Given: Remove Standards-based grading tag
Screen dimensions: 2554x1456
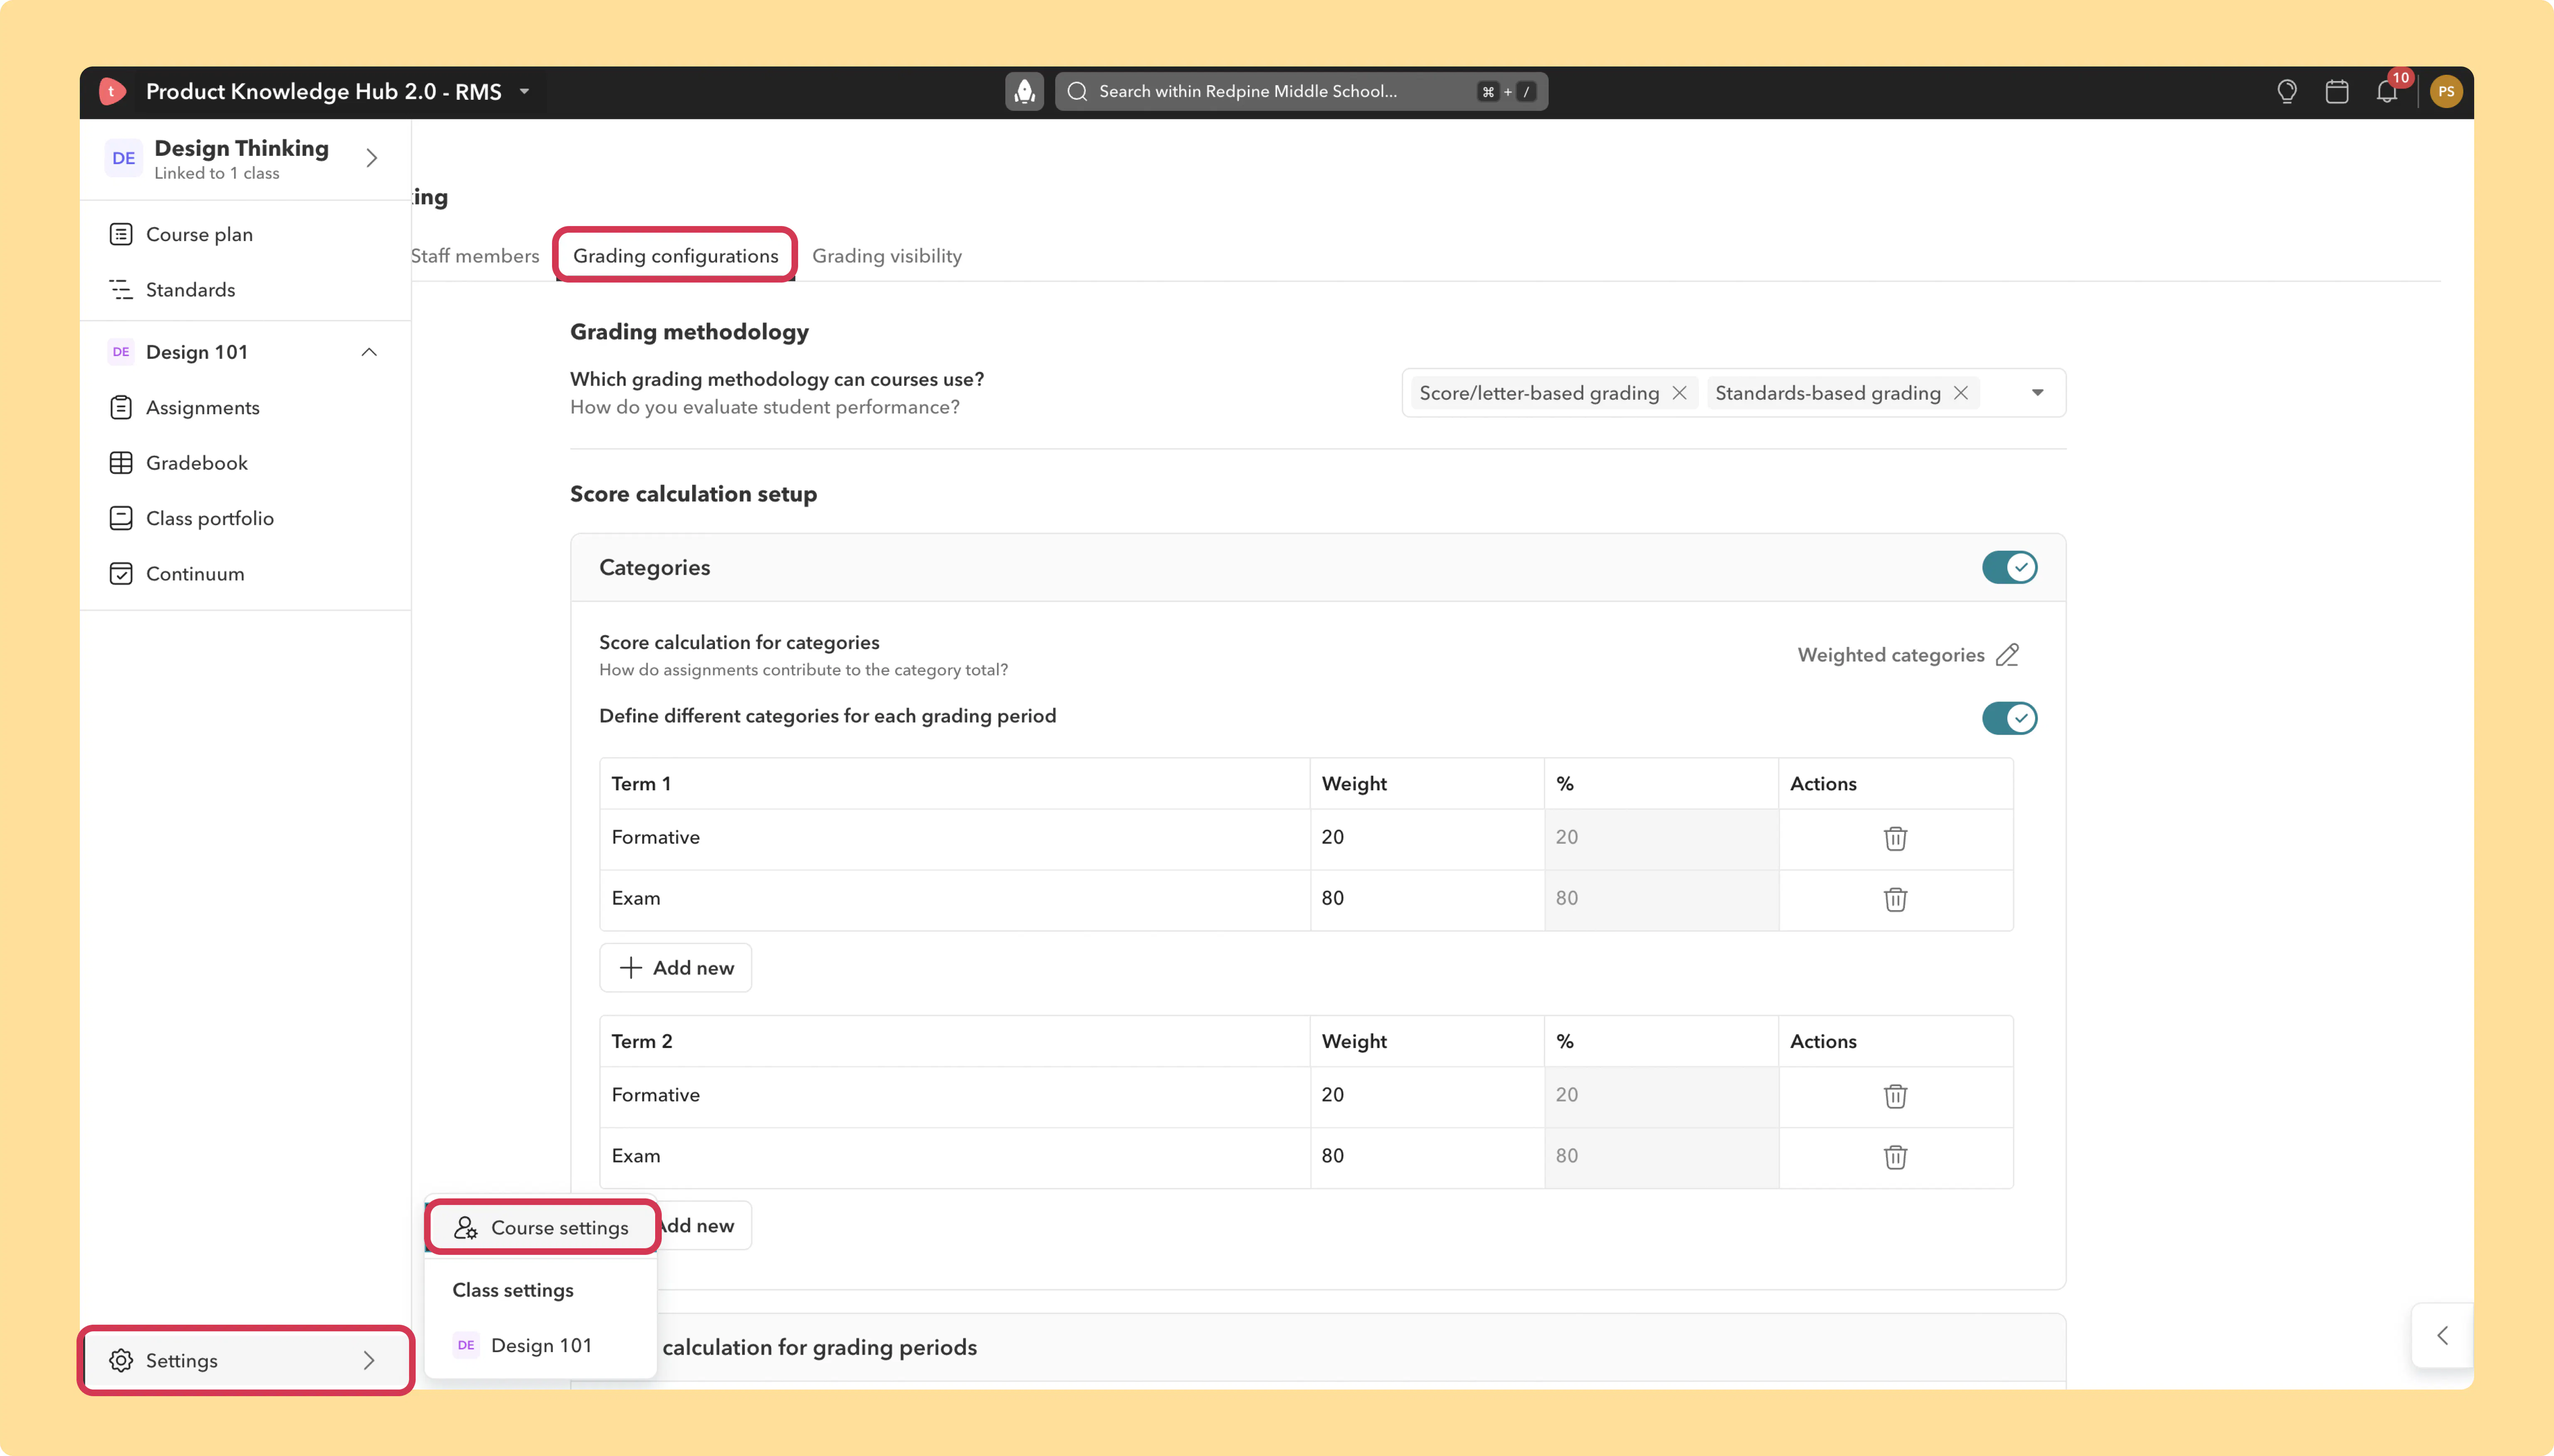Looking at the screenshot, I should point(1961,393).
